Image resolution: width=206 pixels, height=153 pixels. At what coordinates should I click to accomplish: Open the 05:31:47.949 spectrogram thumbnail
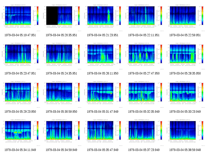(x=102, y=94)
